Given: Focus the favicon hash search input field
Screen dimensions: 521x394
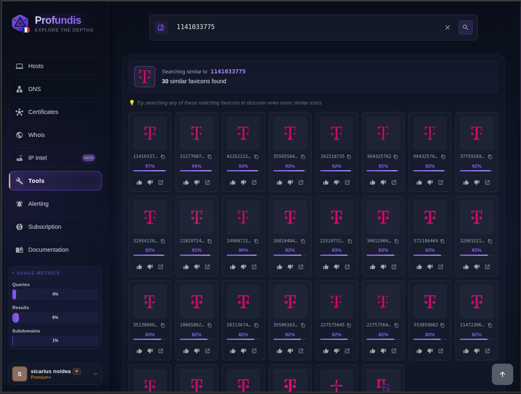Looking at the screenshot, I should (307, 27).
